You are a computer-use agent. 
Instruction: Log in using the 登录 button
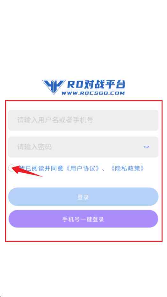click(x=83, y=197)
